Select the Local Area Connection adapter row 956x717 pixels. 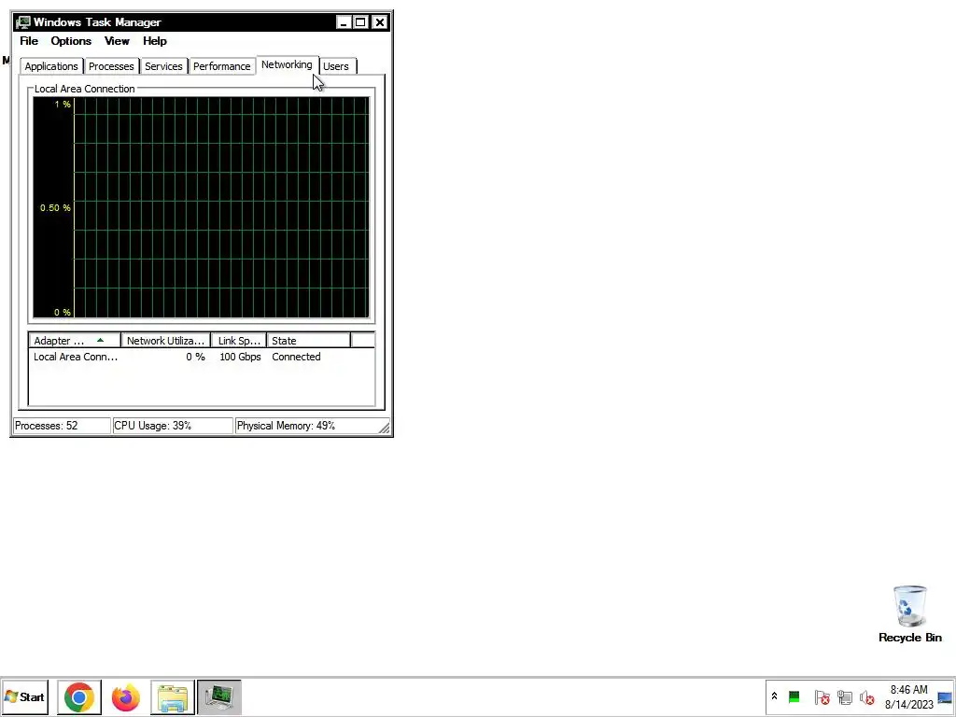click(202, 357)
